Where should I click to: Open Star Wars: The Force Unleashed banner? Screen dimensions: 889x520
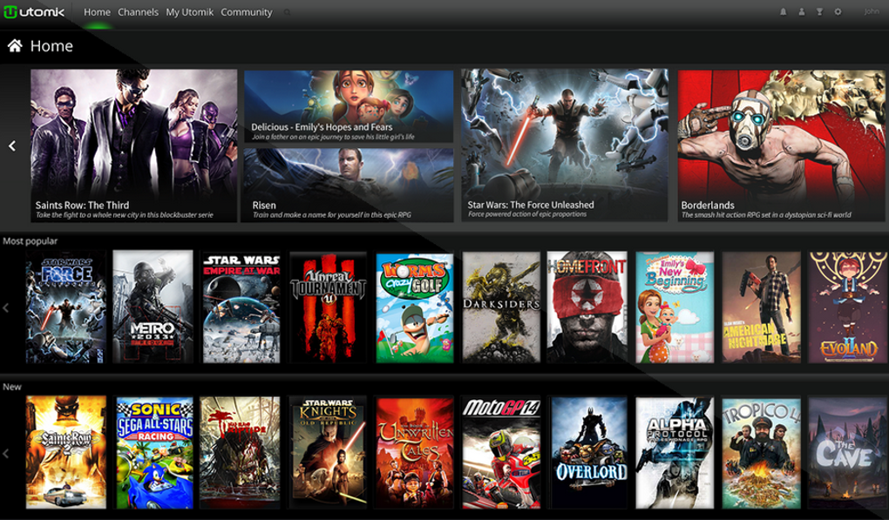pos(565,145)
